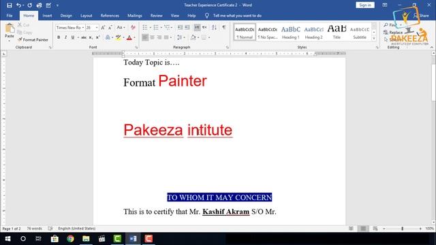
Task: Switch to the Layout tab
Action: pyautogui.click(x=87, y=16)
